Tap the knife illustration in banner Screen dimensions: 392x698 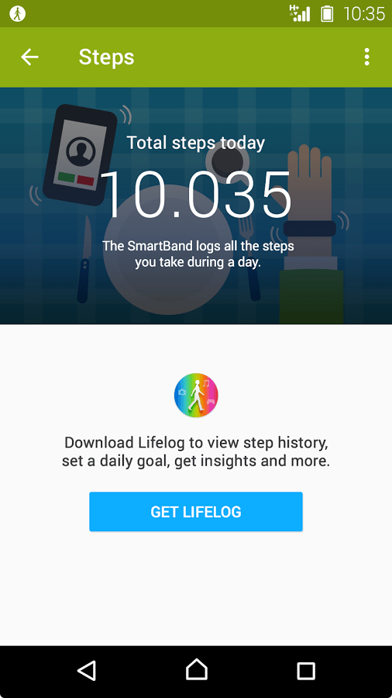(x=84, y=259)
